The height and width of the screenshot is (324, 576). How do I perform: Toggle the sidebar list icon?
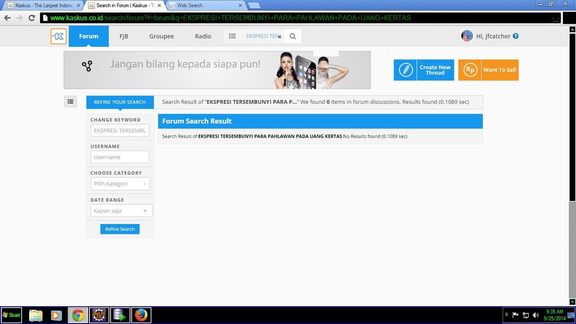coord(70,102)
